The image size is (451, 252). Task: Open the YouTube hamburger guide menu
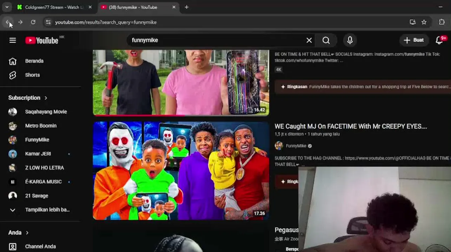tap(13, 40)
